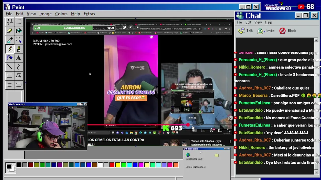Viewport: 321px width, 180px height.
Task: Select the Pencil tool
Action: (10, 49)
